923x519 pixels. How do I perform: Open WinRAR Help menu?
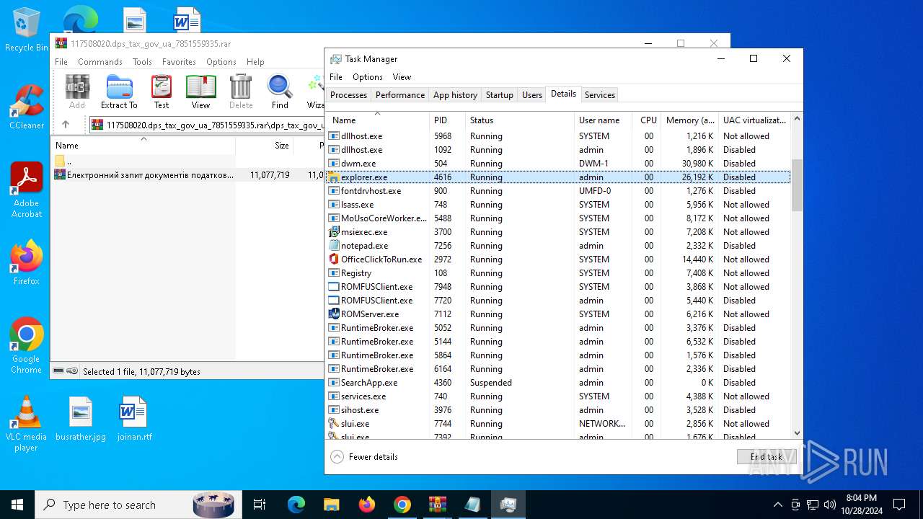tap(255, 62)
